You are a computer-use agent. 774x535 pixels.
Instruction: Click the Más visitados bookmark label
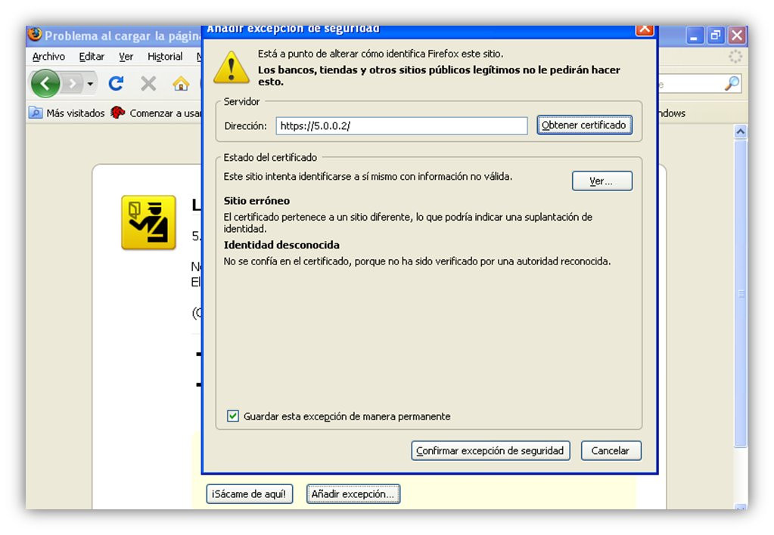[76, 113]
